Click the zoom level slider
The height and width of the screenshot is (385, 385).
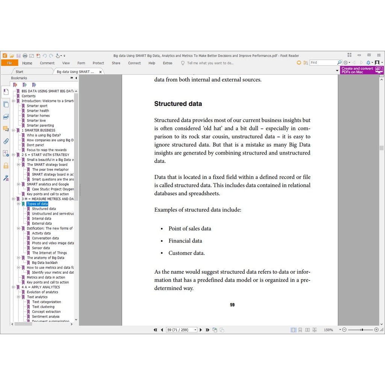pyautogui.click(x=362, y=330)
